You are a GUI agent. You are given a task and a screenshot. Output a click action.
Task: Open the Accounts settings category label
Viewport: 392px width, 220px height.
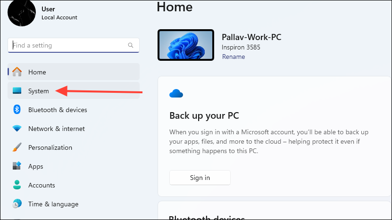click(x=42, y=185)
